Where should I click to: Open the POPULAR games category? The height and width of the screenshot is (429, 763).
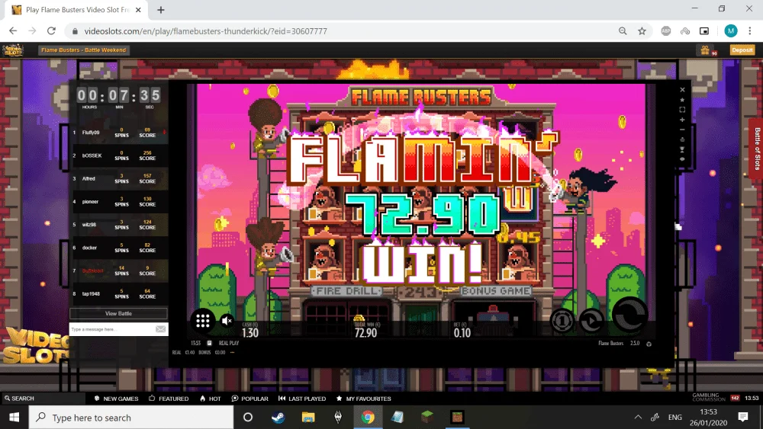coord(250,399)
